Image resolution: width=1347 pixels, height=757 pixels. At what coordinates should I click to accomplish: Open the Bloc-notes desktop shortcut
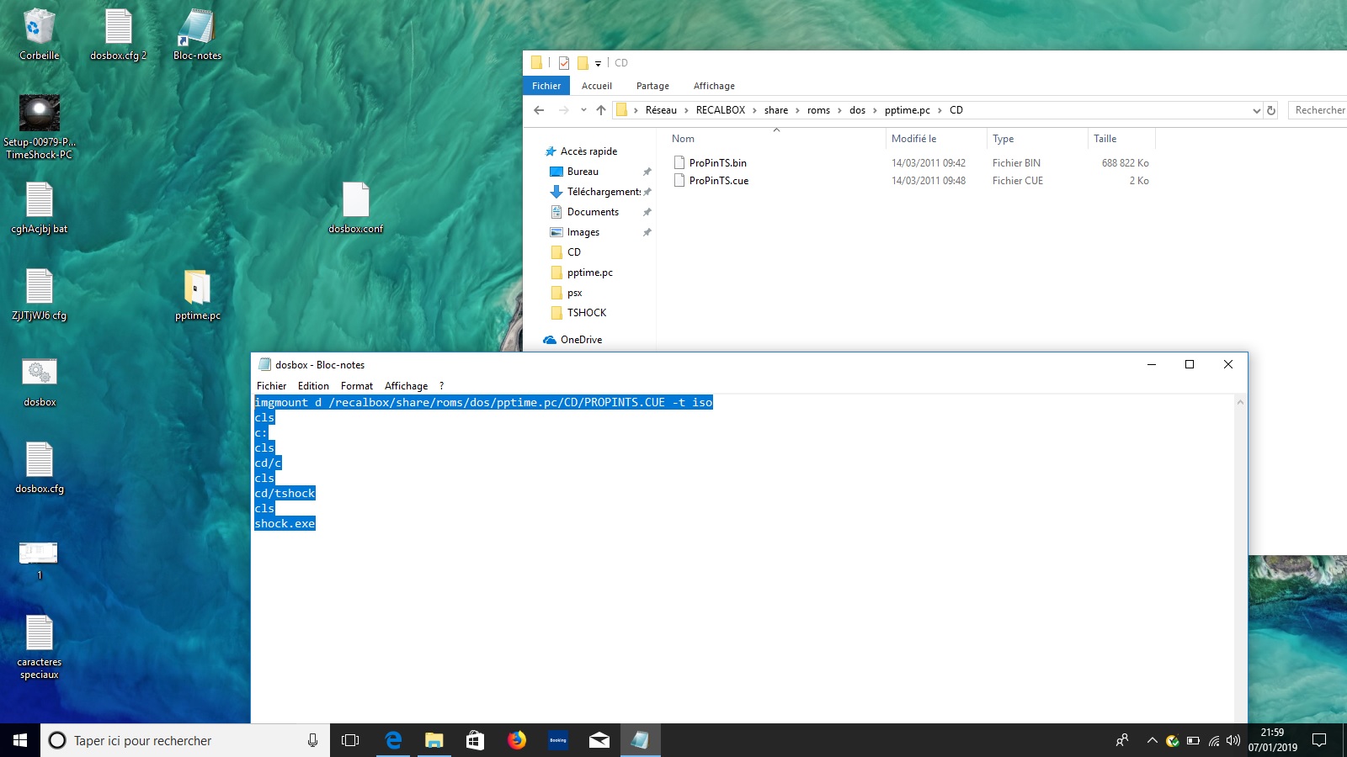pyautogui.click(x=197, y=34)
